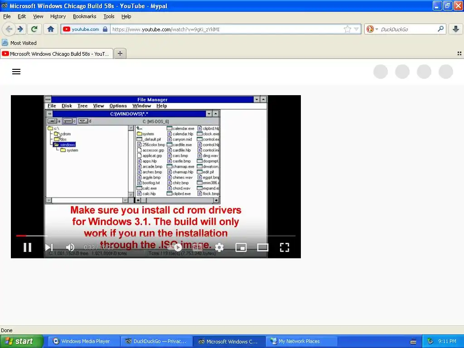The width and height of the screenshot is (464, 348).
Task: Show site info via the padlock icon
Action: point(105,29)
